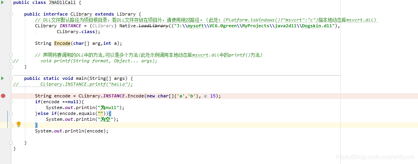This screenshot has height=164, width=418.
Task: Remove the red breakpoint on the String encode line
Action: click(x=3, y=96)
